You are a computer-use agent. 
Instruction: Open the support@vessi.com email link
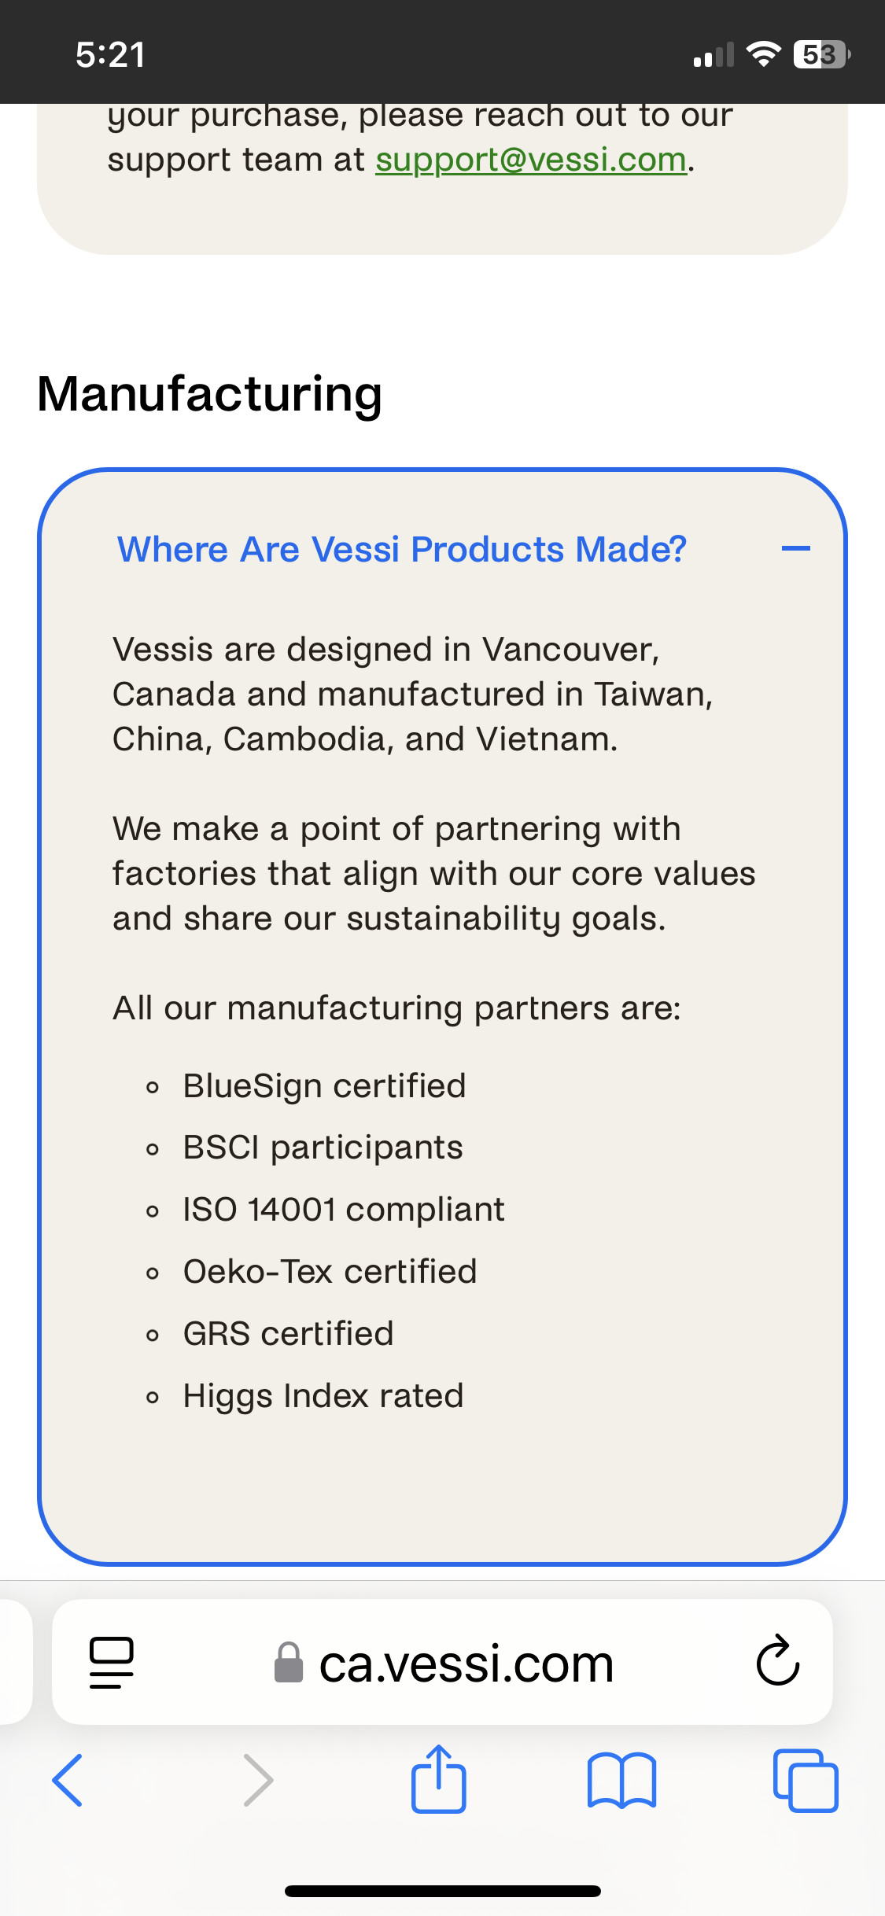(531, 160)
